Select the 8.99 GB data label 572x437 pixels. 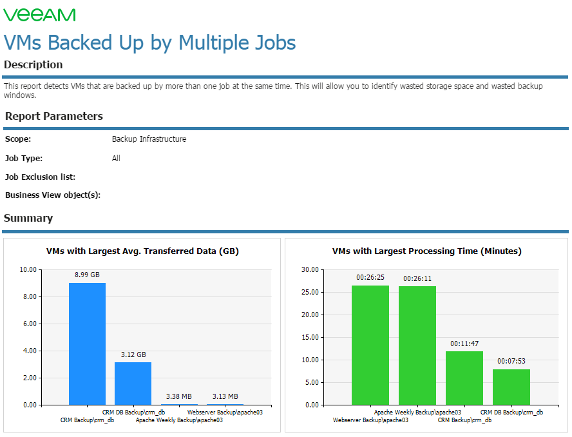click(x=87, y=275)
